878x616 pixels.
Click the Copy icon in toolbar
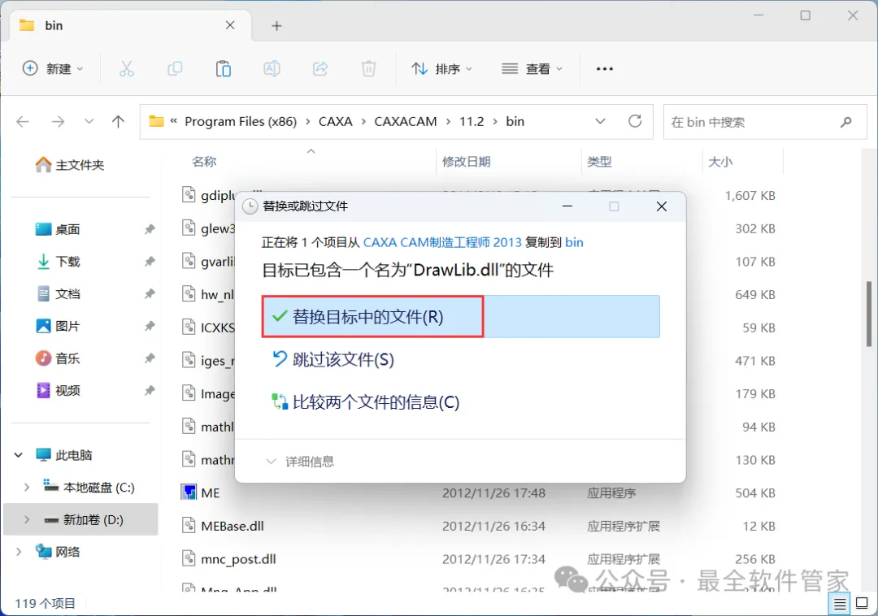coord(175,69)
